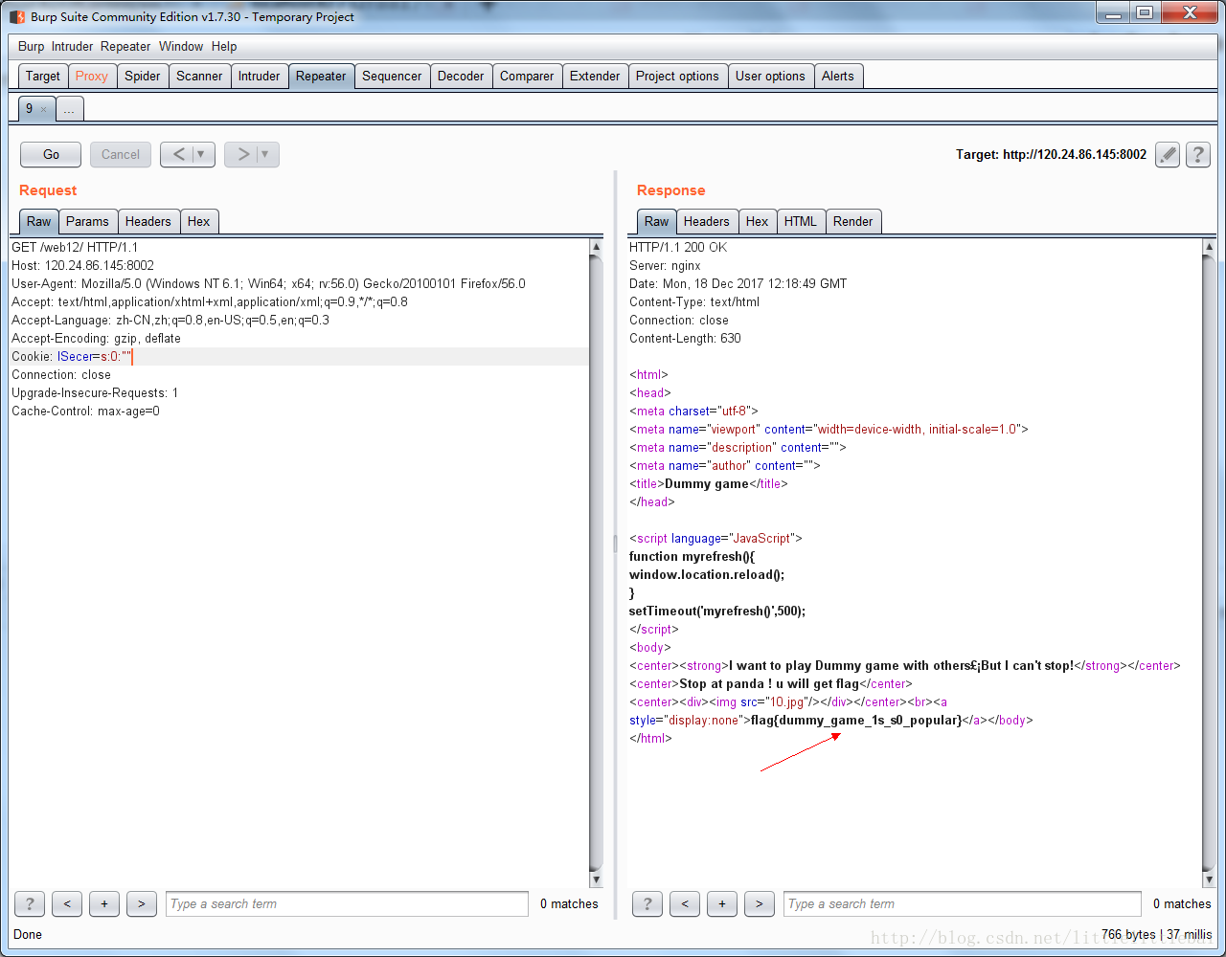Click the request pane scroll-down arrow
Screen dimensions: 1226x957
(596, 879)
